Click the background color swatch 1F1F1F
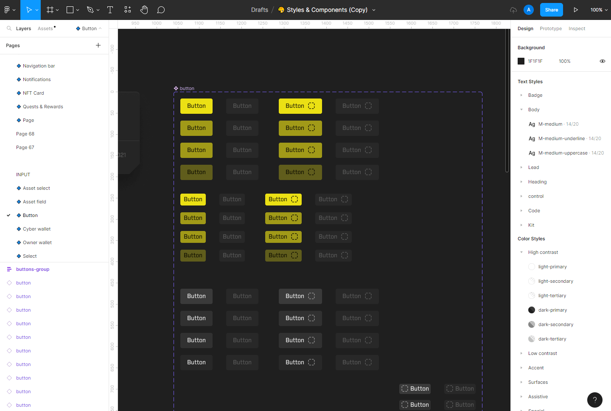The image size is (611, 411). click(521, 61)
